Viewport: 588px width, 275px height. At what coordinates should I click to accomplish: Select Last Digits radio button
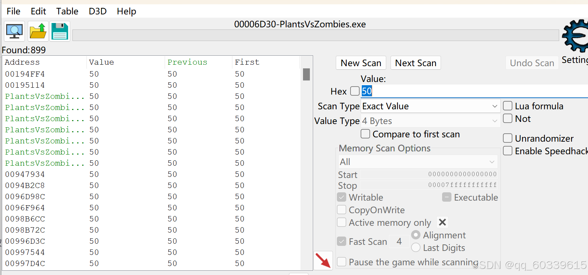(416, 247)
